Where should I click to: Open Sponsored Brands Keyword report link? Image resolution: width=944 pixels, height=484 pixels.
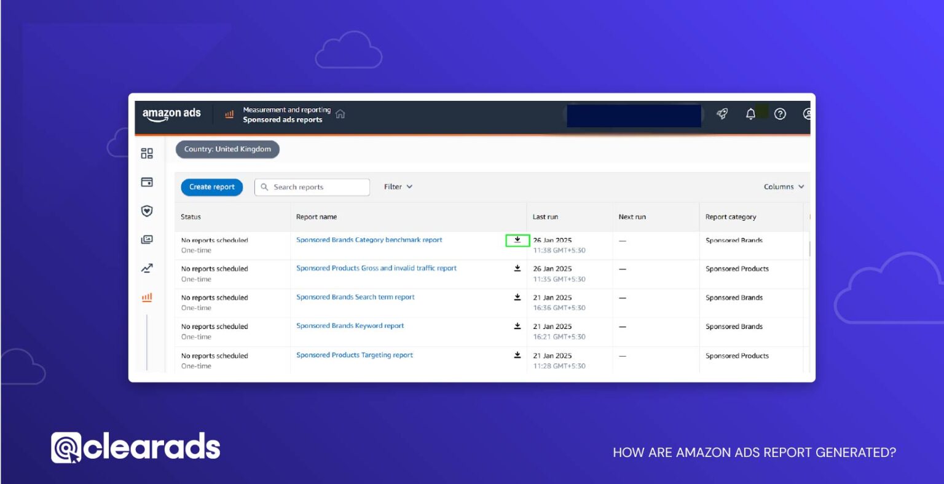350,326
